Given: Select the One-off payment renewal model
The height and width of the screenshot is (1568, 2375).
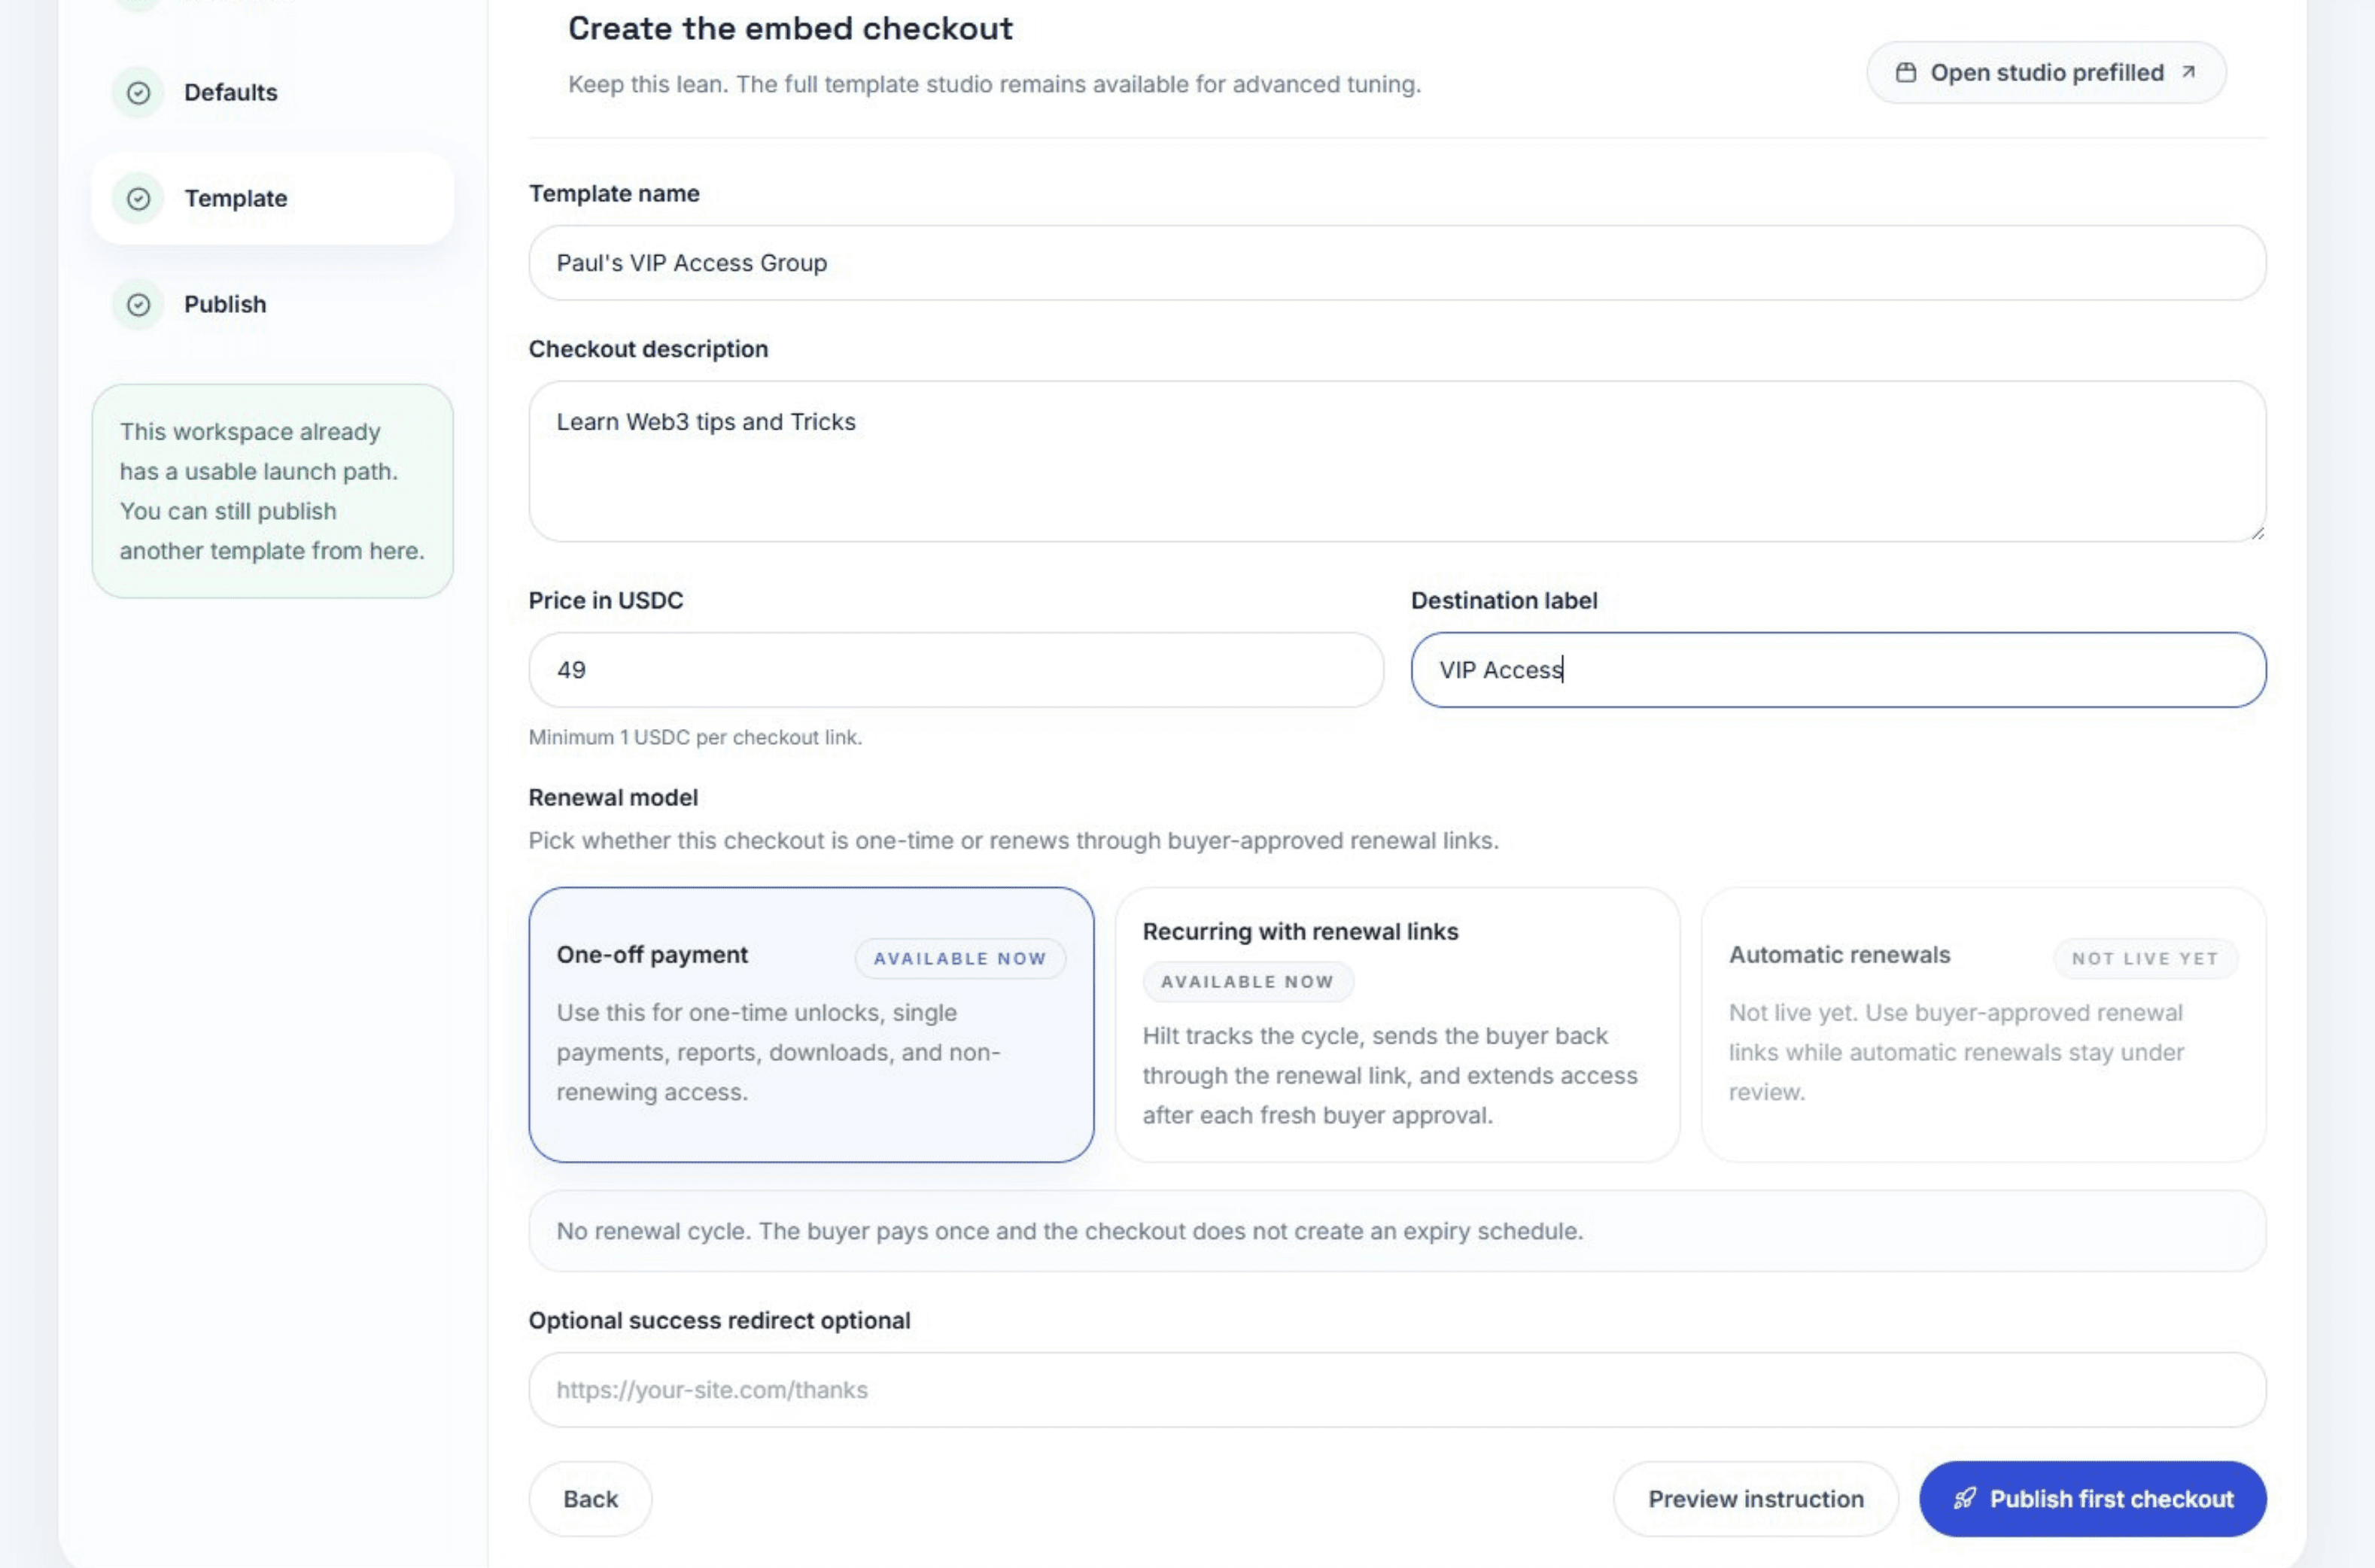Looking at the screenshot, I should [811, 1025].
